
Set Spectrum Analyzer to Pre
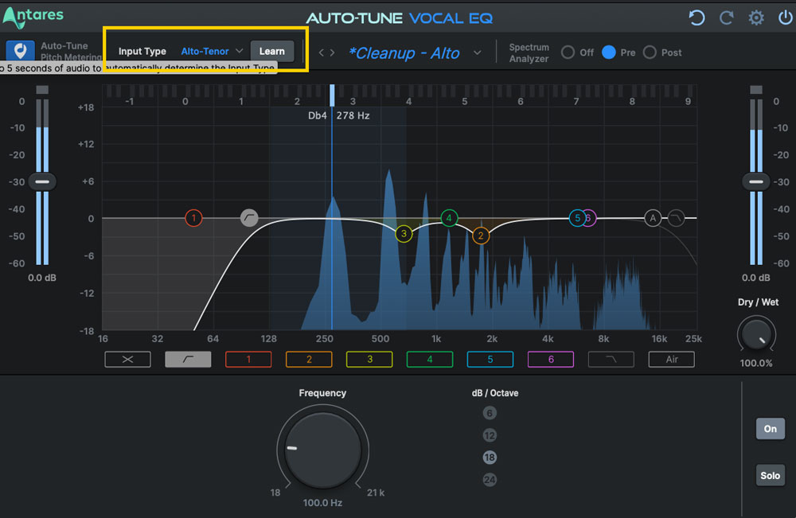point(609,53)
